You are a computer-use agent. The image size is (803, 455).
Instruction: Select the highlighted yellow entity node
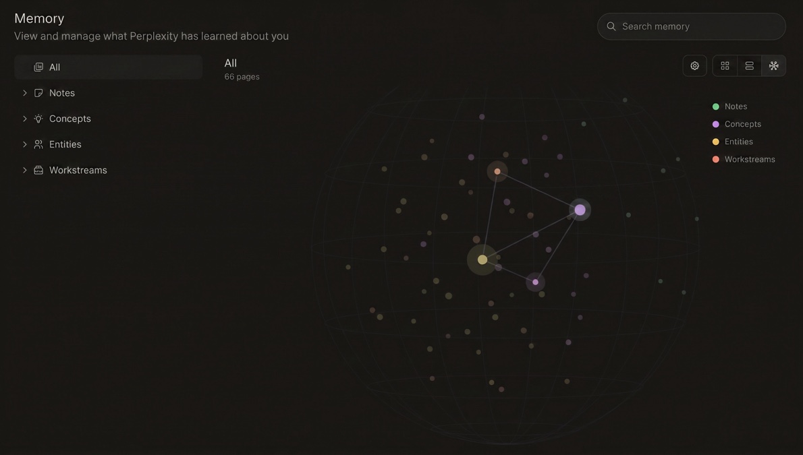[x=482, y=260]
